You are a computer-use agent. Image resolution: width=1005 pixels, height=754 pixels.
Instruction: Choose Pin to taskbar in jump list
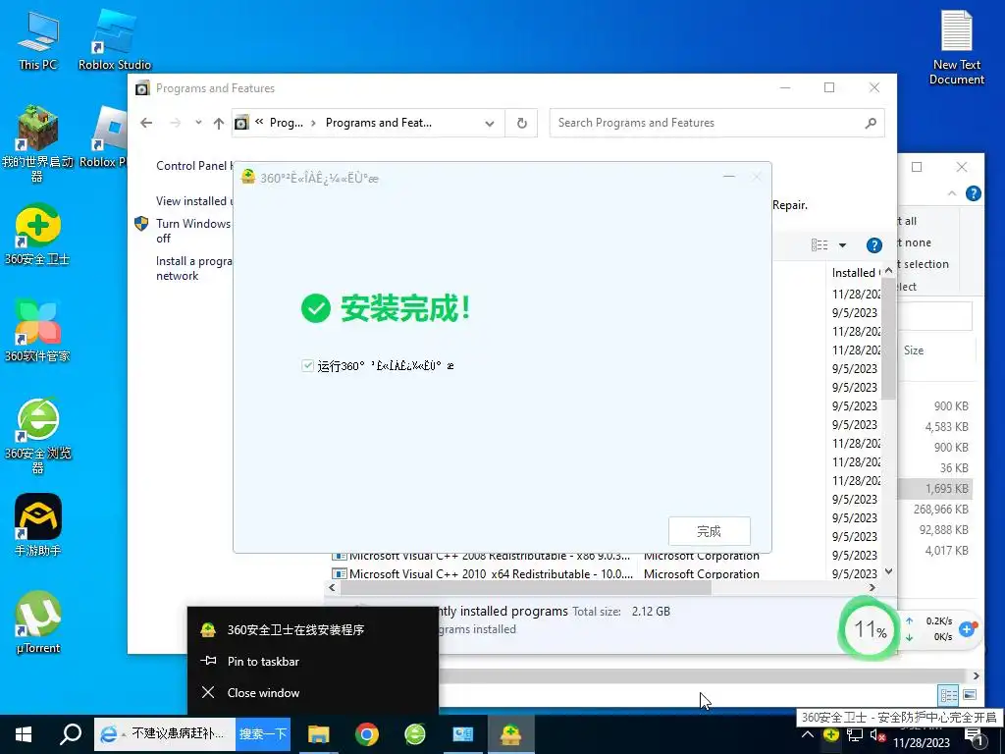[313, 661]
